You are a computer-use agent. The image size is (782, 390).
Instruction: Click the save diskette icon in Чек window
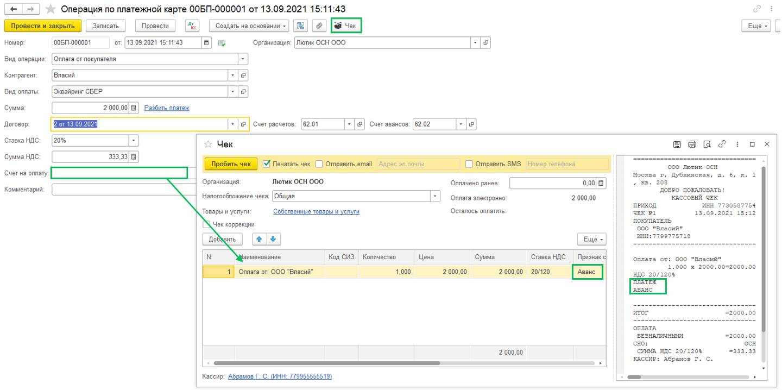click(677, 144)
